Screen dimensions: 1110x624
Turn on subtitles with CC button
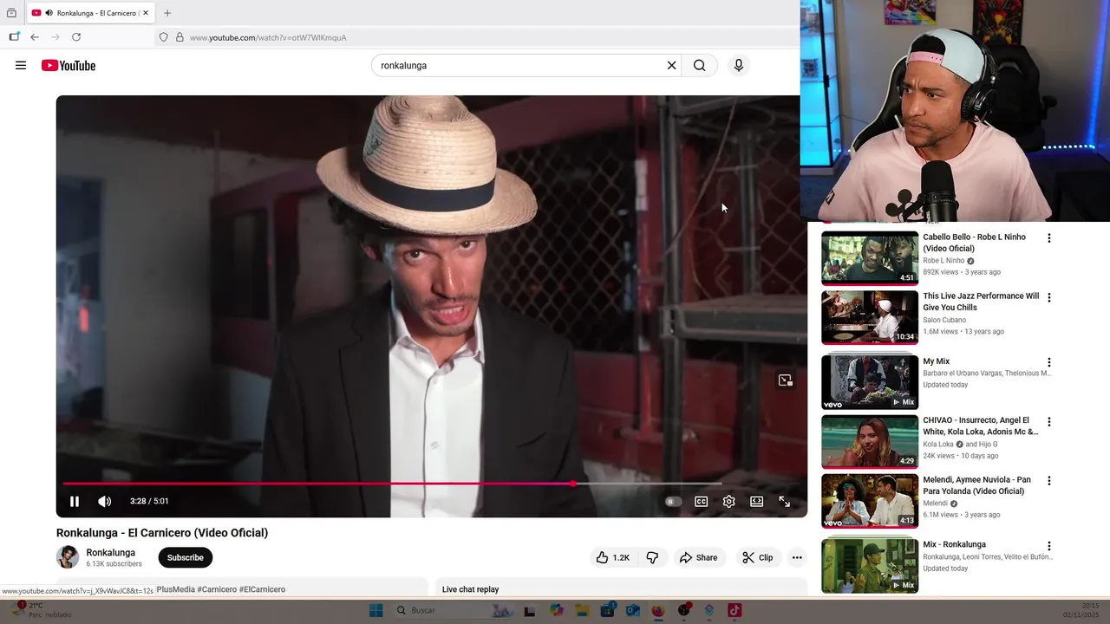tap(701, 501)
